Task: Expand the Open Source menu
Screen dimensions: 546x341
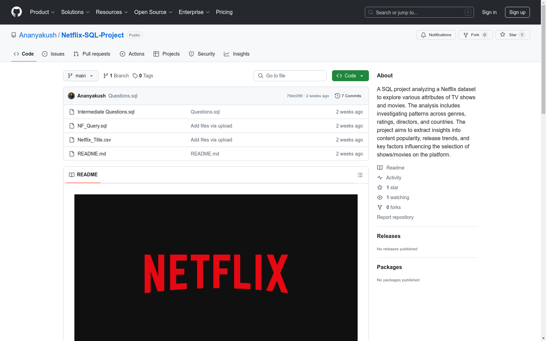Action: 153,12
